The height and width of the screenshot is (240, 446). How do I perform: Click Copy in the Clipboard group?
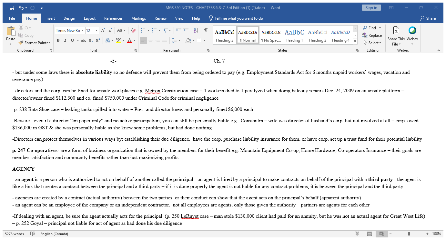coord(26,35)
